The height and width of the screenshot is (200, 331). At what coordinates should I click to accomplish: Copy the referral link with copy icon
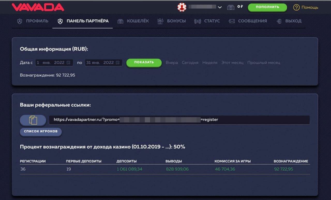point(33,120)
